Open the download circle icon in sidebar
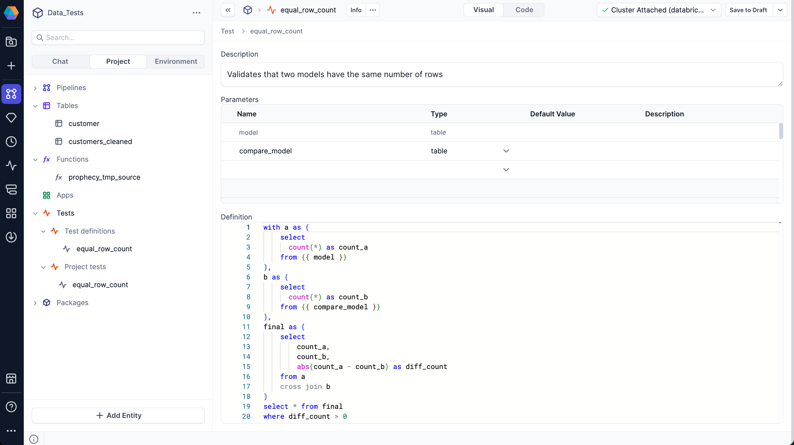This screenshot has width=794, height=445. pos(11,237)
